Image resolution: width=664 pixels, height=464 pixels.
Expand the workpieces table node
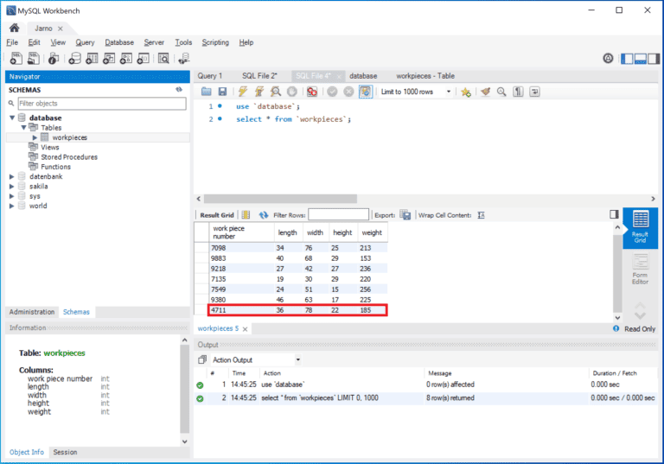coord(35,137)
